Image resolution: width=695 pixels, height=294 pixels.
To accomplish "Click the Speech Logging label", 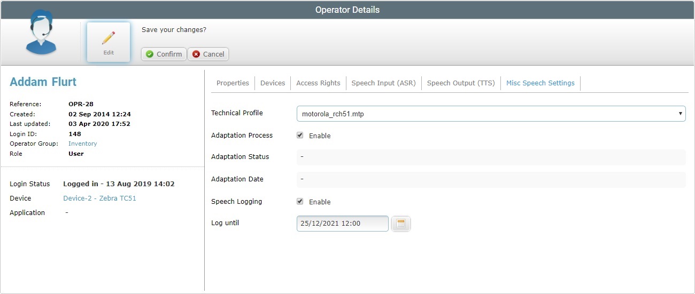I will (x=237, y=202).
